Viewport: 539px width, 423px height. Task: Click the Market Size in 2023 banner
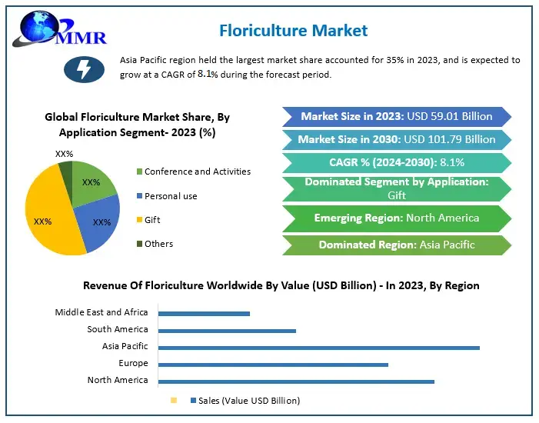coord(397,117)
